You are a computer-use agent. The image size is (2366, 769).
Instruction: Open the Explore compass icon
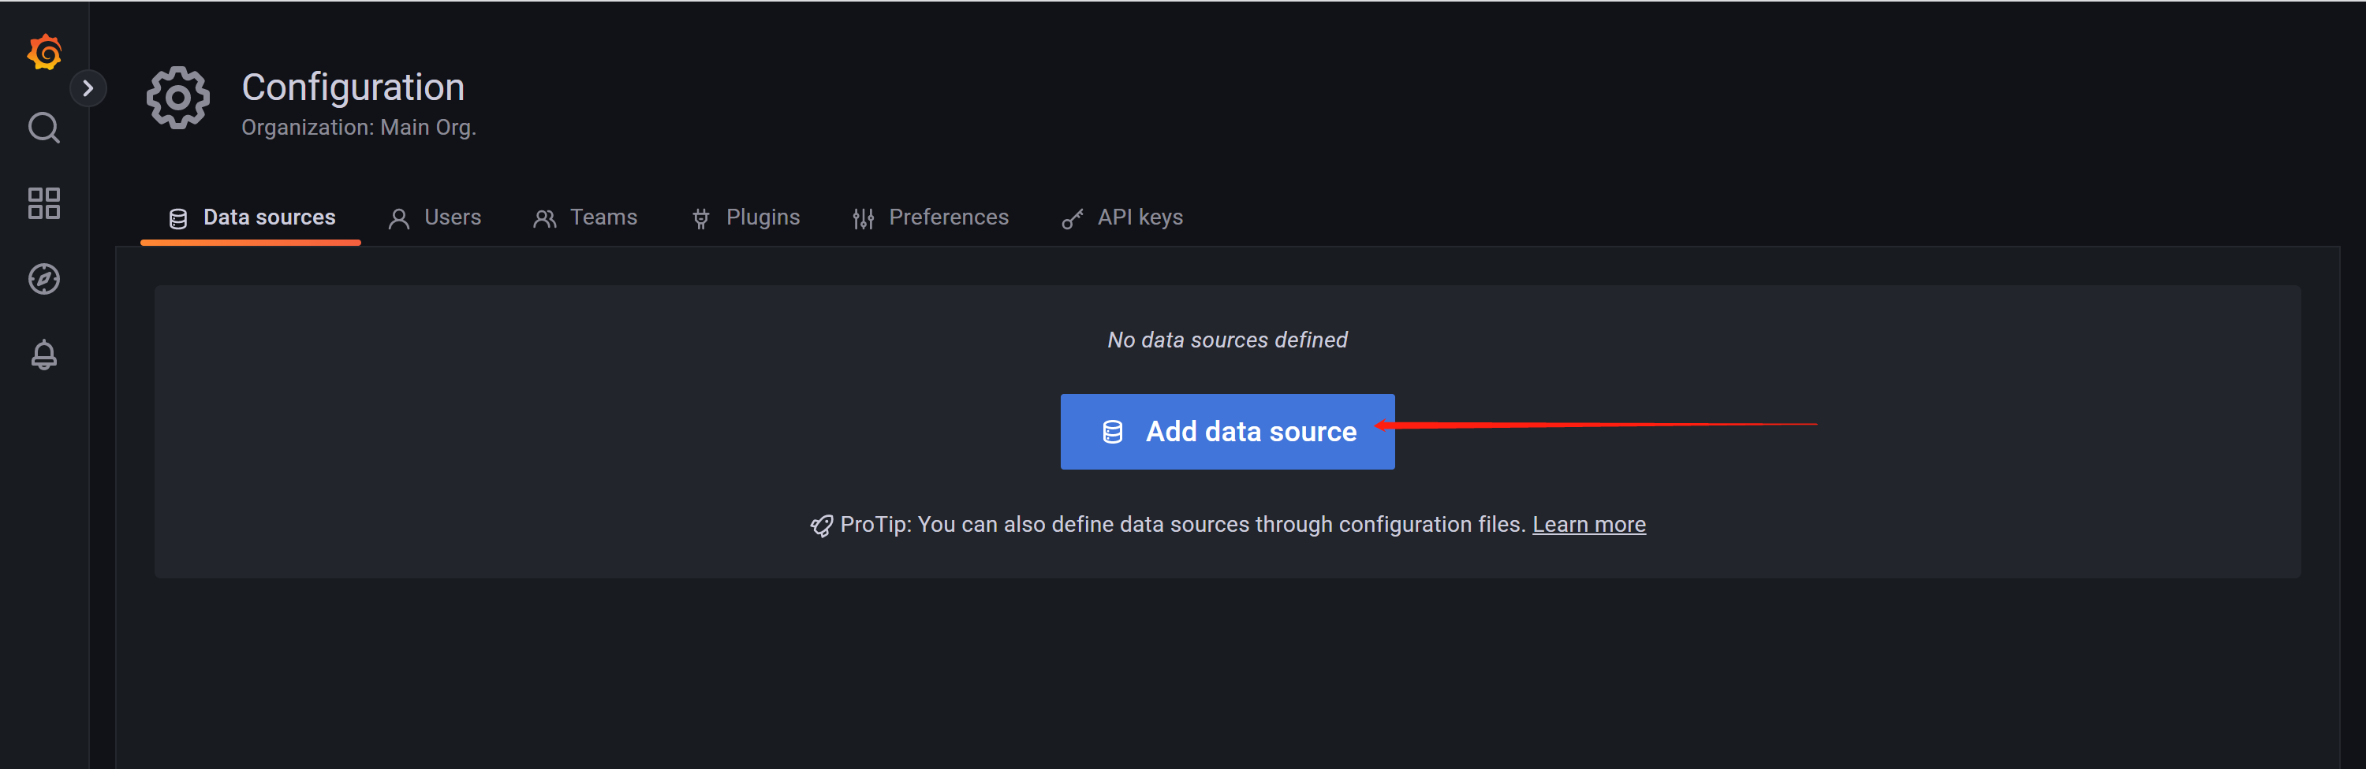(44, 279)
